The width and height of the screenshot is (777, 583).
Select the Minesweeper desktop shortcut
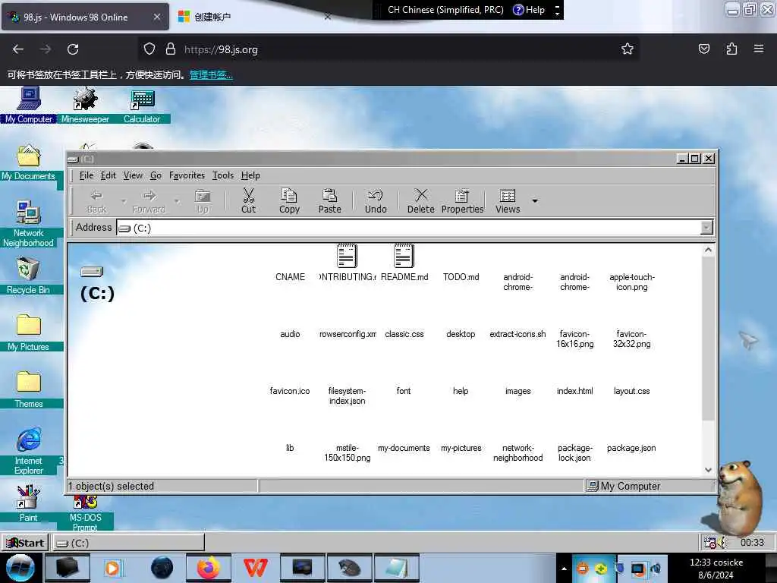pos(85,105)
